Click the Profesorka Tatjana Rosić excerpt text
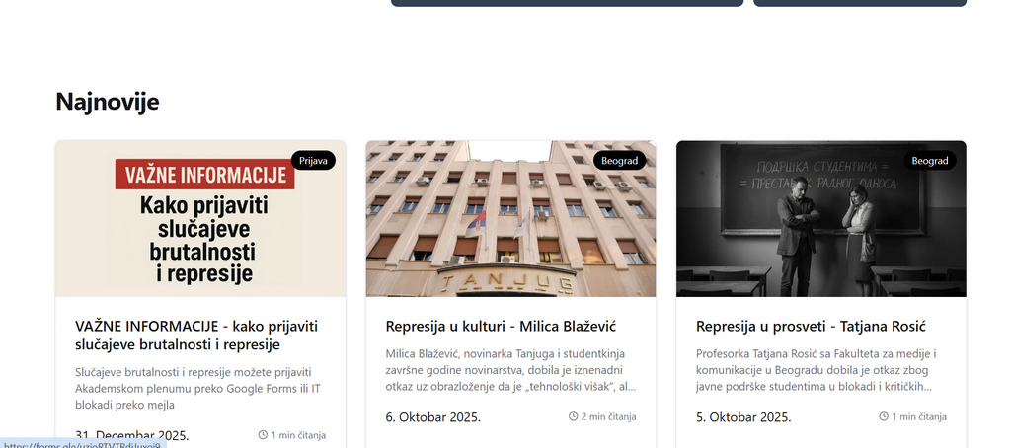This screenshot has width=1011, height=448. point(817,370)
